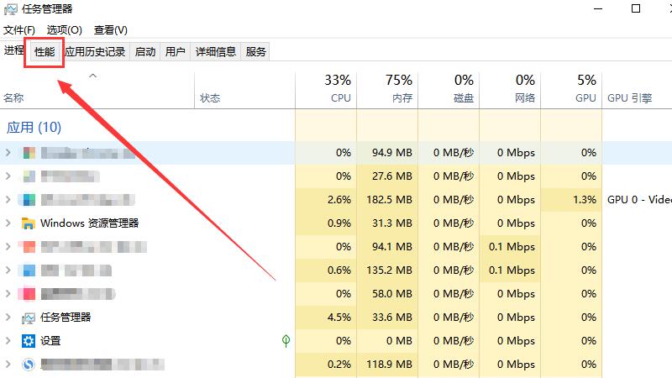Expand the Windows 资源管理器 process row
This screenshot has height=378, width=672.
[x=8, y=223]
